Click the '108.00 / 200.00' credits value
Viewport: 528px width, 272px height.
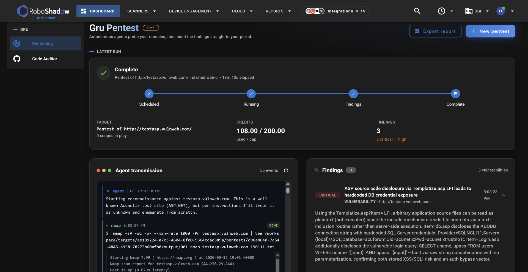coord(261,131)
